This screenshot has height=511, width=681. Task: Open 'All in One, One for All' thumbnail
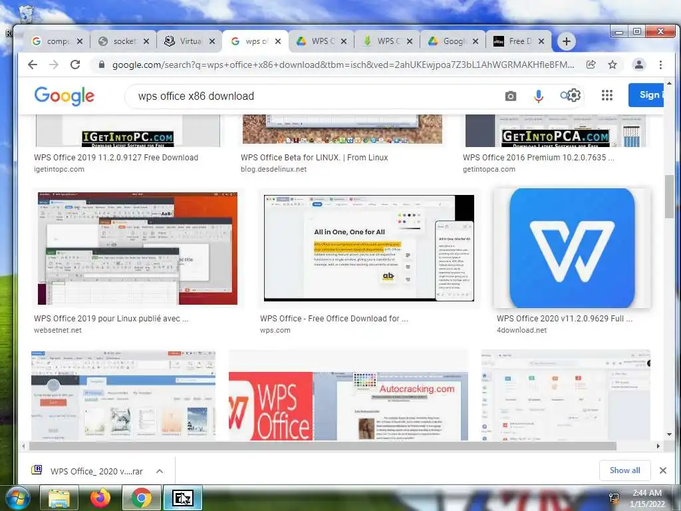pos(368,248)
